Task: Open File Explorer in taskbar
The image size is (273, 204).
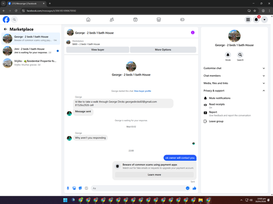Action: click(x=200, y=200)
